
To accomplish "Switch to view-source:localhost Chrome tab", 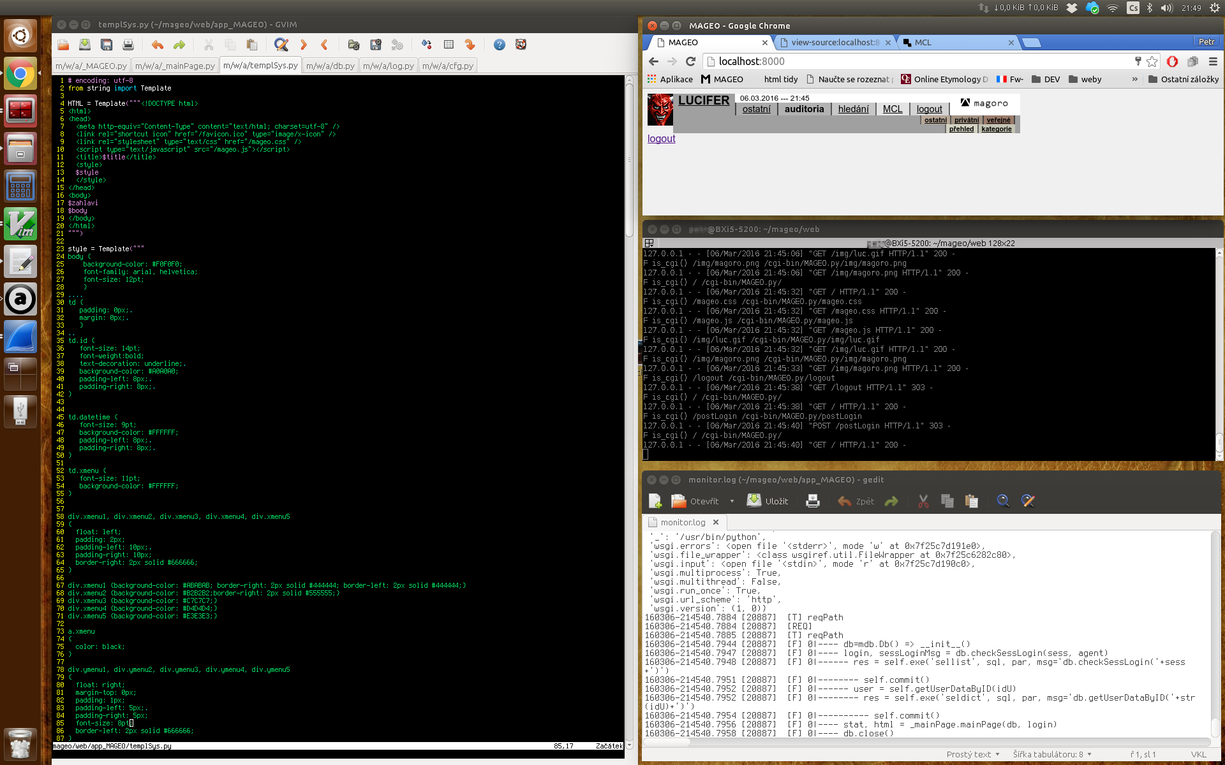I will [835, 43].
